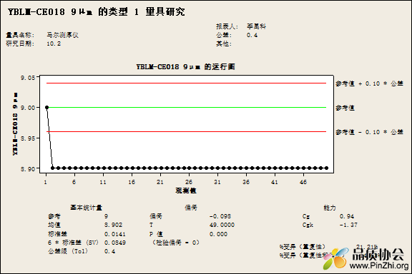Click the '偏倚' row label beside -0.098
The image size is (412, 274).
156,216
